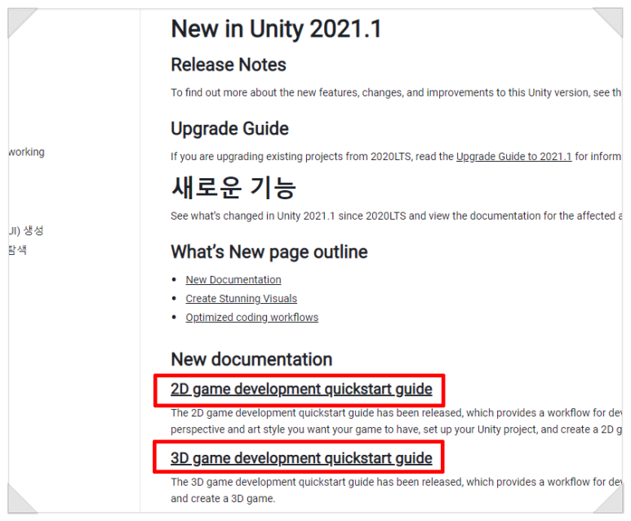Open 2D game development quickstart guide

coord(301,389)
